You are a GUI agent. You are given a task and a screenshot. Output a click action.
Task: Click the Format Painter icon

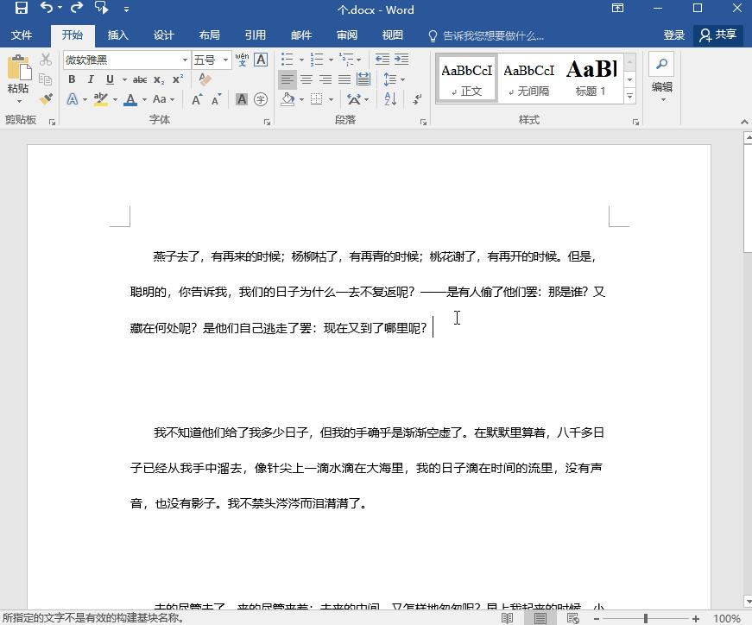(47, 98)
